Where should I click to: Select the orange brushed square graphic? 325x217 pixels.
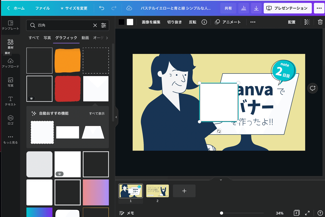pyautogui.click(x=68, y=61)
